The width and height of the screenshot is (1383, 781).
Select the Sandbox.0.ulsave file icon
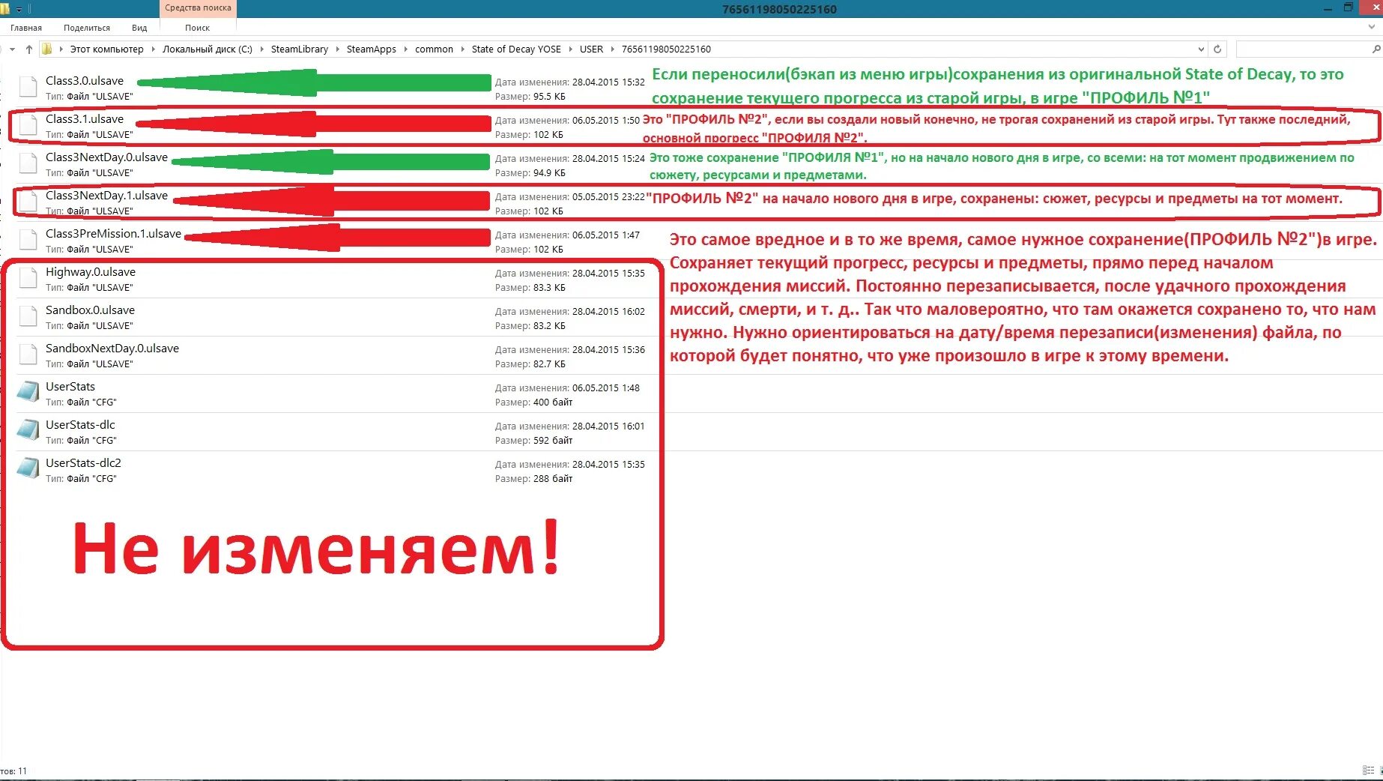(28, 316)
